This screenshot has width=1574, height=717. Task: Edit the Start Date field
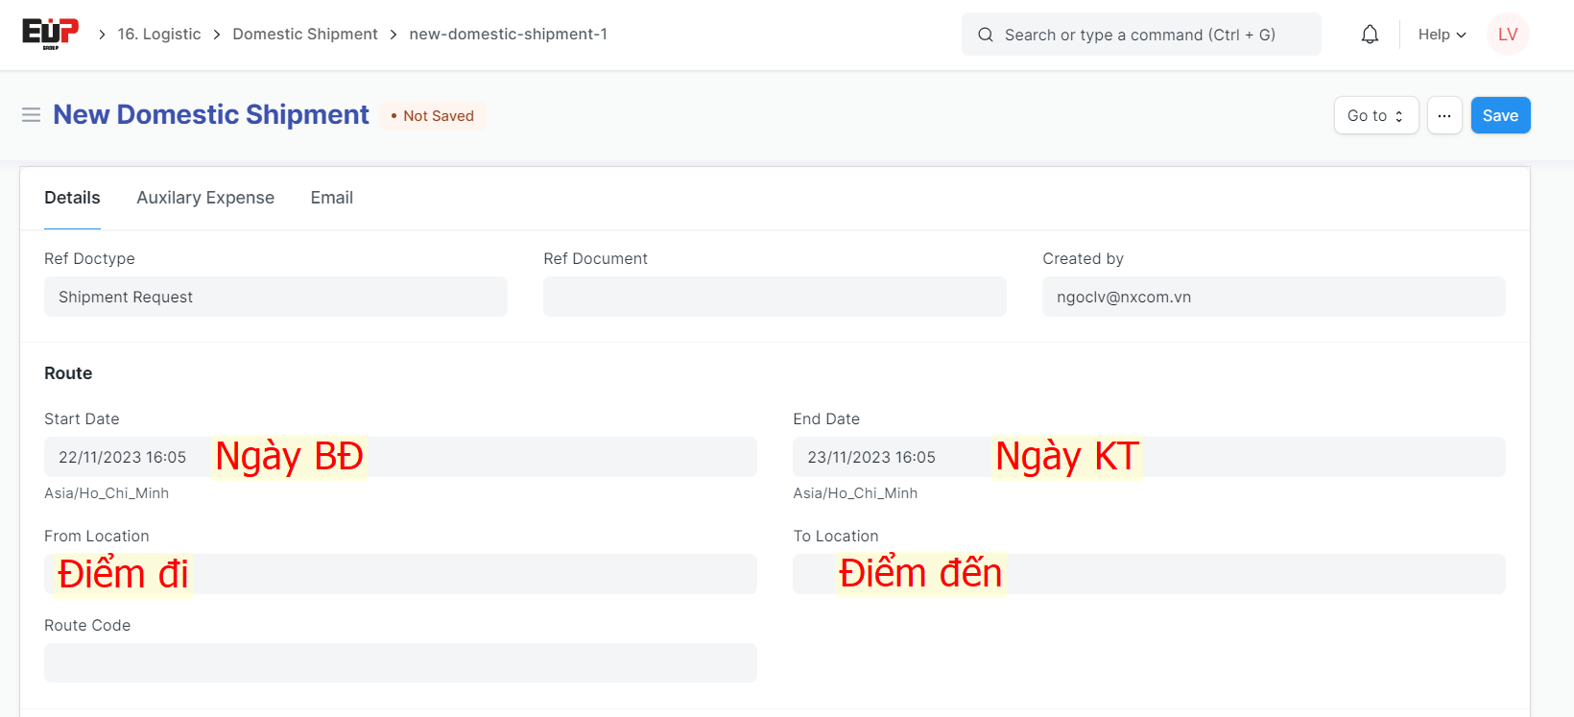(480, 457)
